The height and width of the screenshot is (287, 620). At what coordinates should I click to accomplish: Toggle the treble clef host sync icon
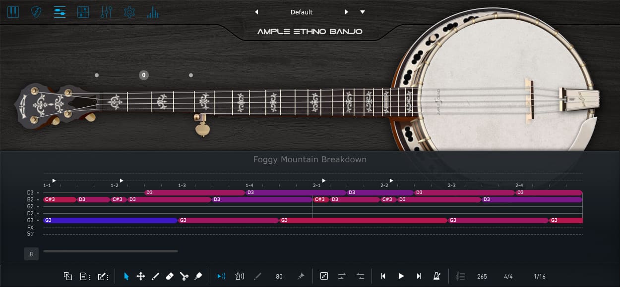pos(460,276)
